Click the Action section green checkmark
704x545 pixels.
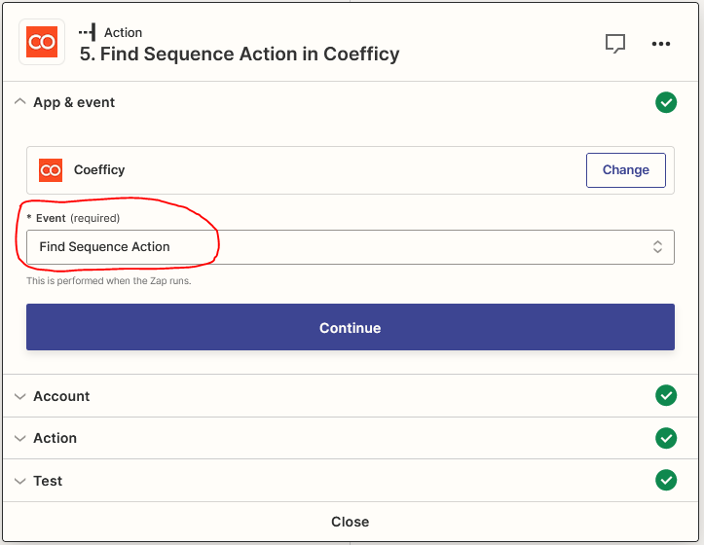666,438
